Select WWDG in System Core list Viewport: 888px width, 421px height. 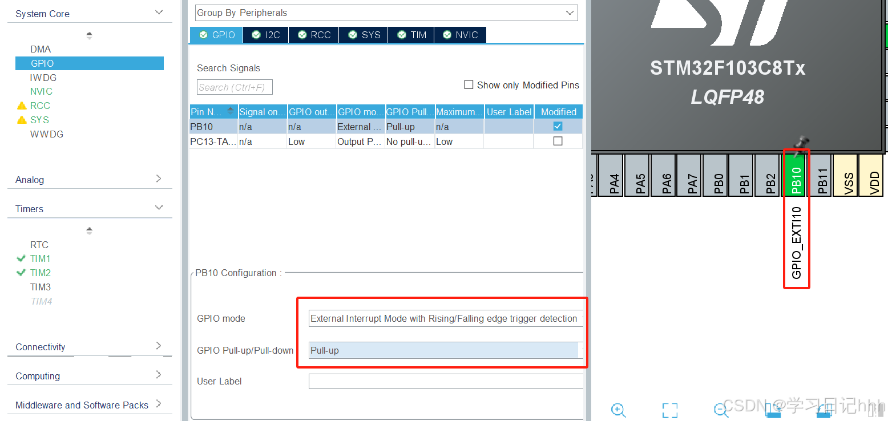click(47, 134)
